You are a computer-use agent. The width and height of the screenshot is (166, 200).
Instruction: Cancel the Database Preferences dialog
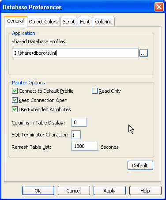(x=74, y=191)
